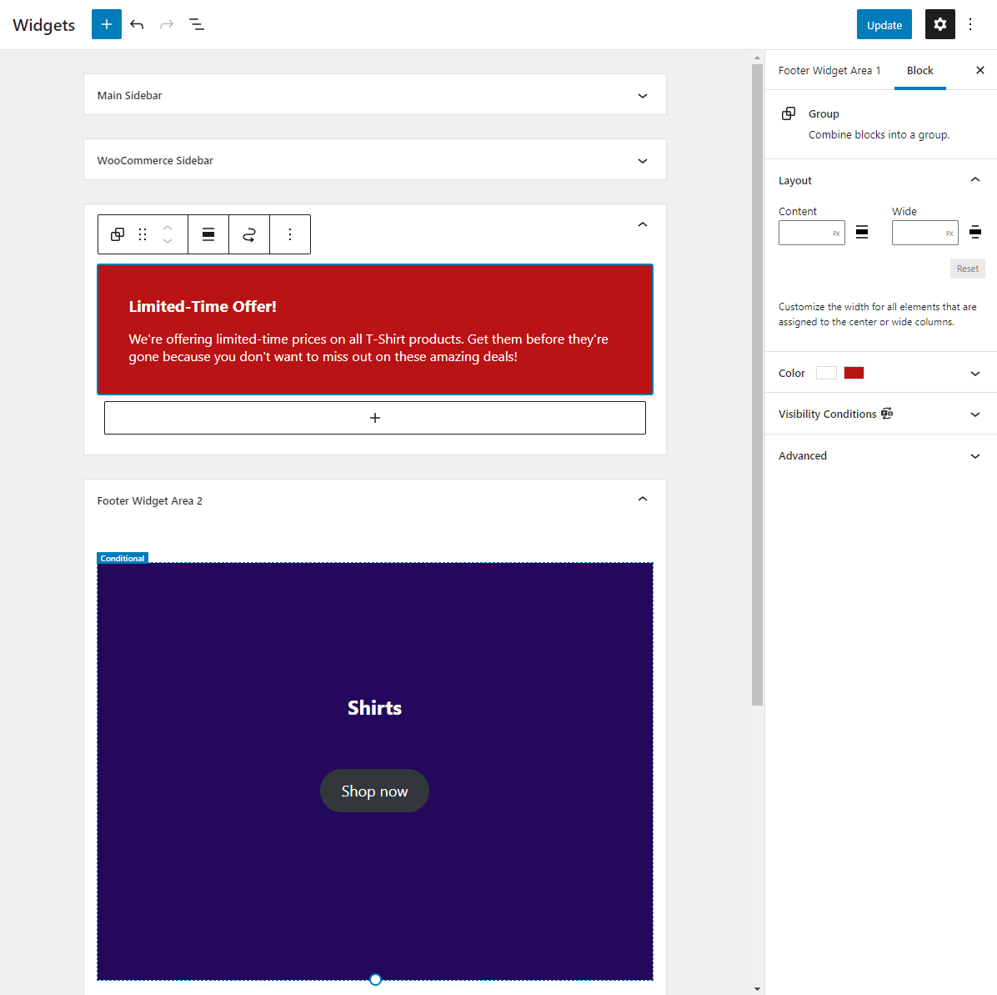The width and height of the screenshot is (997, 995).
Task: Move the Group block down with the arrow
Action: (x=167, y=240)
